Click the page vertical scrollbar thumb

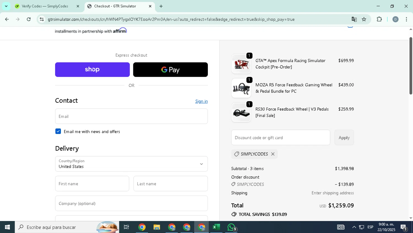pyautogui.click(x=411, y=65)
